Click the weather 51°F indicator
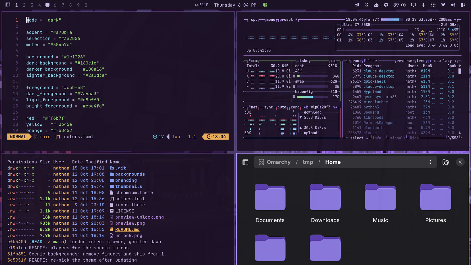This screenshot has height=265, width=471. (x=201, y=5)
